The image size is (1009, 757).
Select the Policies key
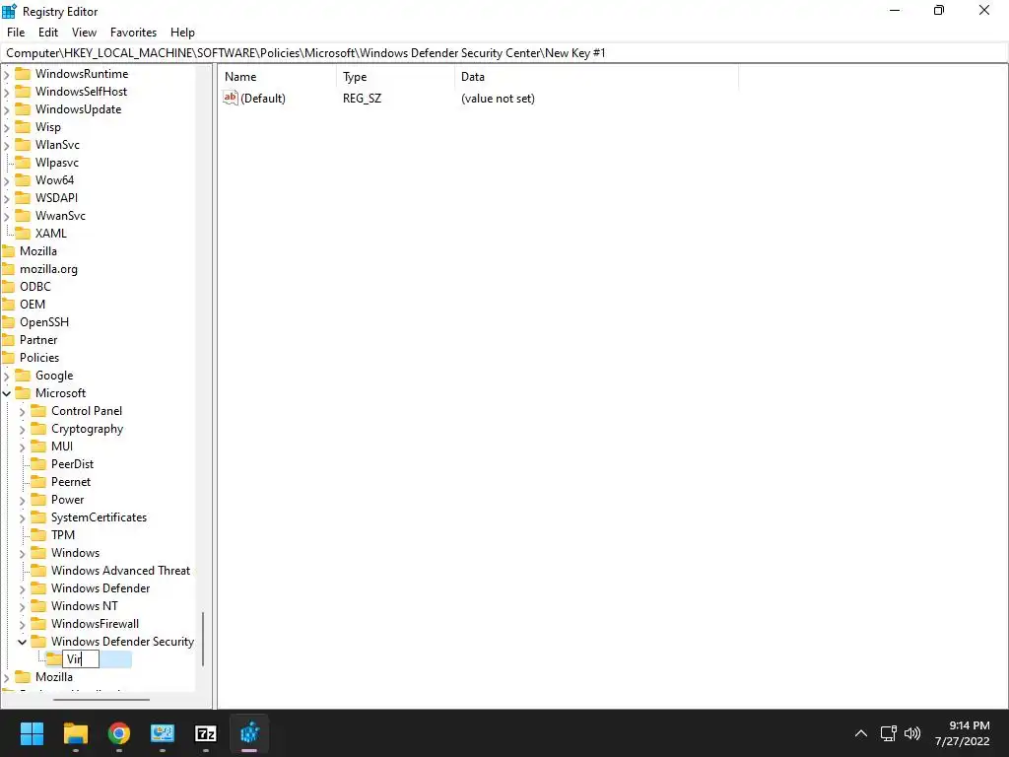tap(39, 357)
